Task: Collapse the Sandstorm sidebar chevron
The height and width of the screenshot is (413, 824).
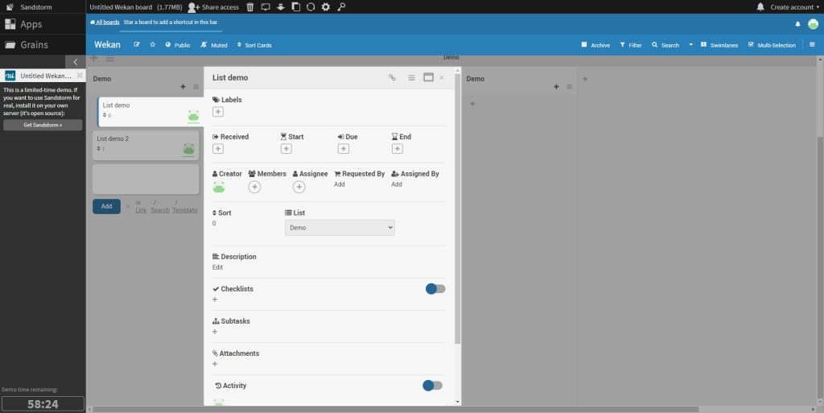Action: (x=76, y=62)
